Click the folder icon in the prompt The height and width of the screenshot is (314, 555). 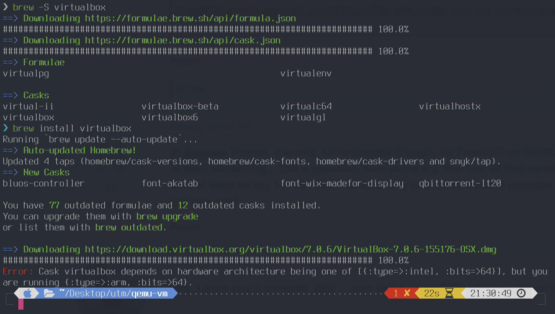coord(49,293)
